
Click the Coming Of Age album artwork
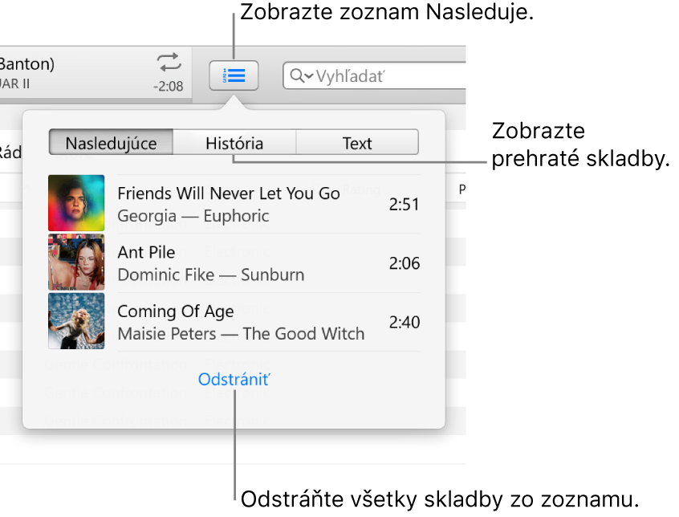(x=76, y=321)
